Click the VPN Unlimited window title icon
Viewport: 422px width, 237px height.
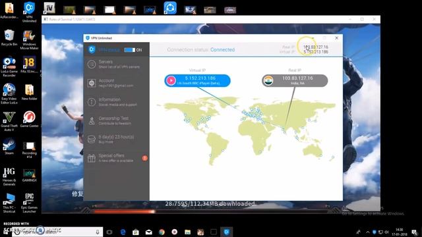[x=88, y=38]
